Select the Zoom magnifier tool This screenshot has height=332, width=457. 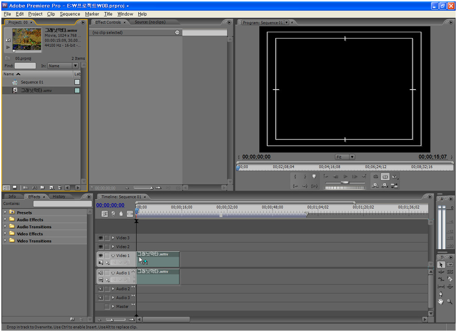pyautogui.click(x=449, y=302)
